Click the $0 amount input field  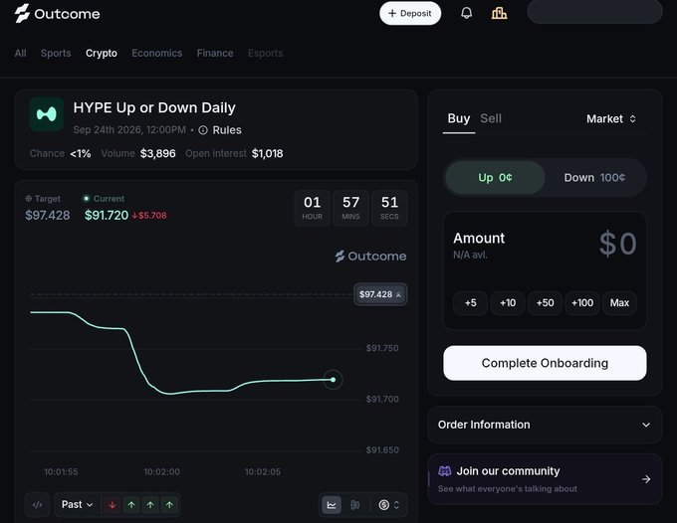pos(618,244)
